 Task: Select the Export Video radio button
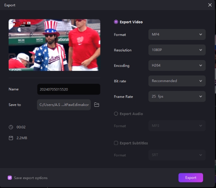point(116,22)
